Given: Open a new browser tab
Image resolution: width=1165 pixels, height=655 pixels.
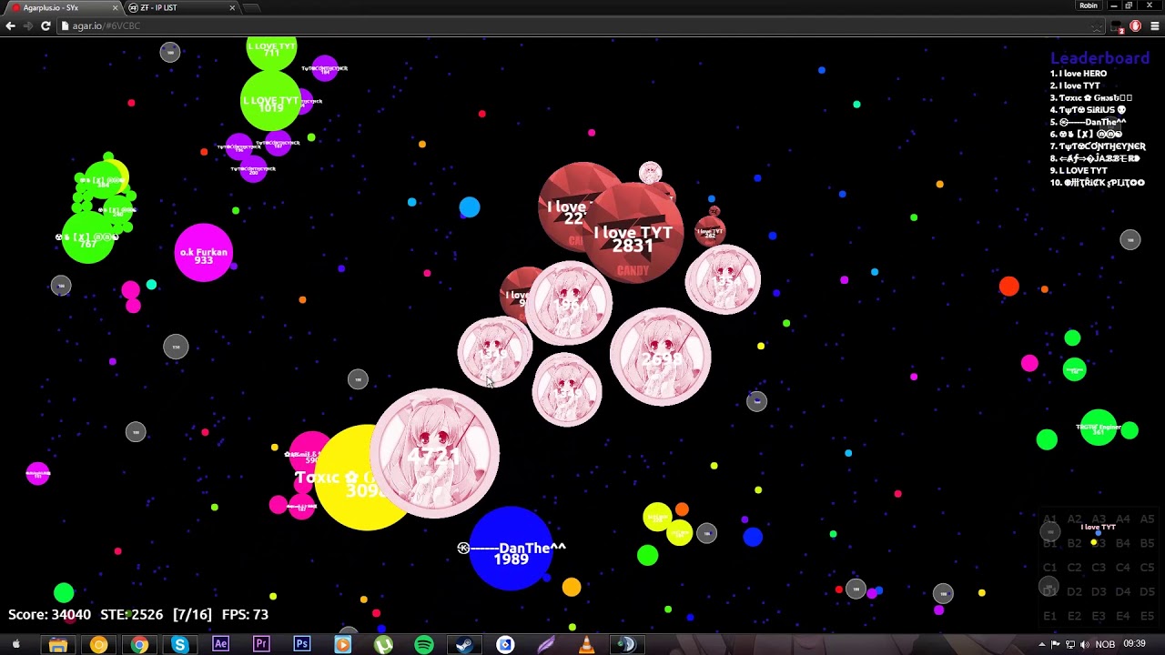Looking at the screenshot, I should click(252, 7).
